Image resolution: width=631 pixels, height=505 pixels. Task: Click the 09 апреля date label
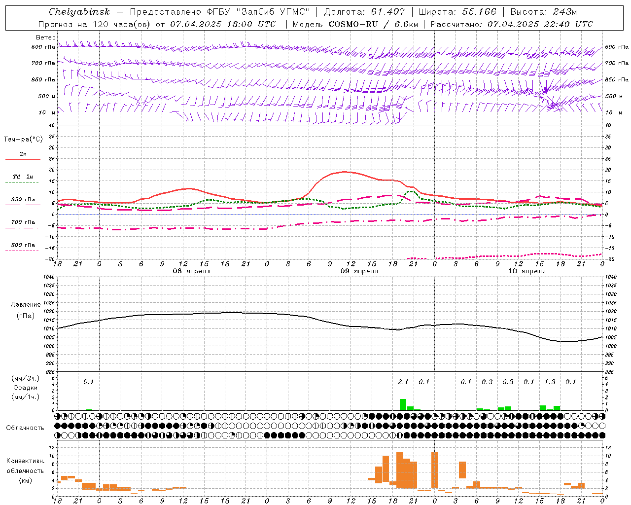(x=359, y=271)
